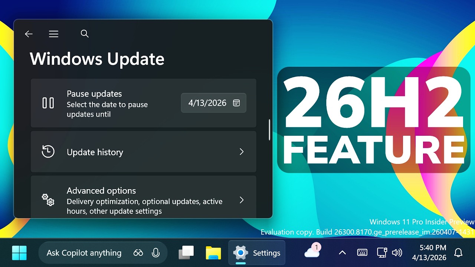Expand Update history chevron arrow
The image size is (475, 267).
[x=242, y=152]
